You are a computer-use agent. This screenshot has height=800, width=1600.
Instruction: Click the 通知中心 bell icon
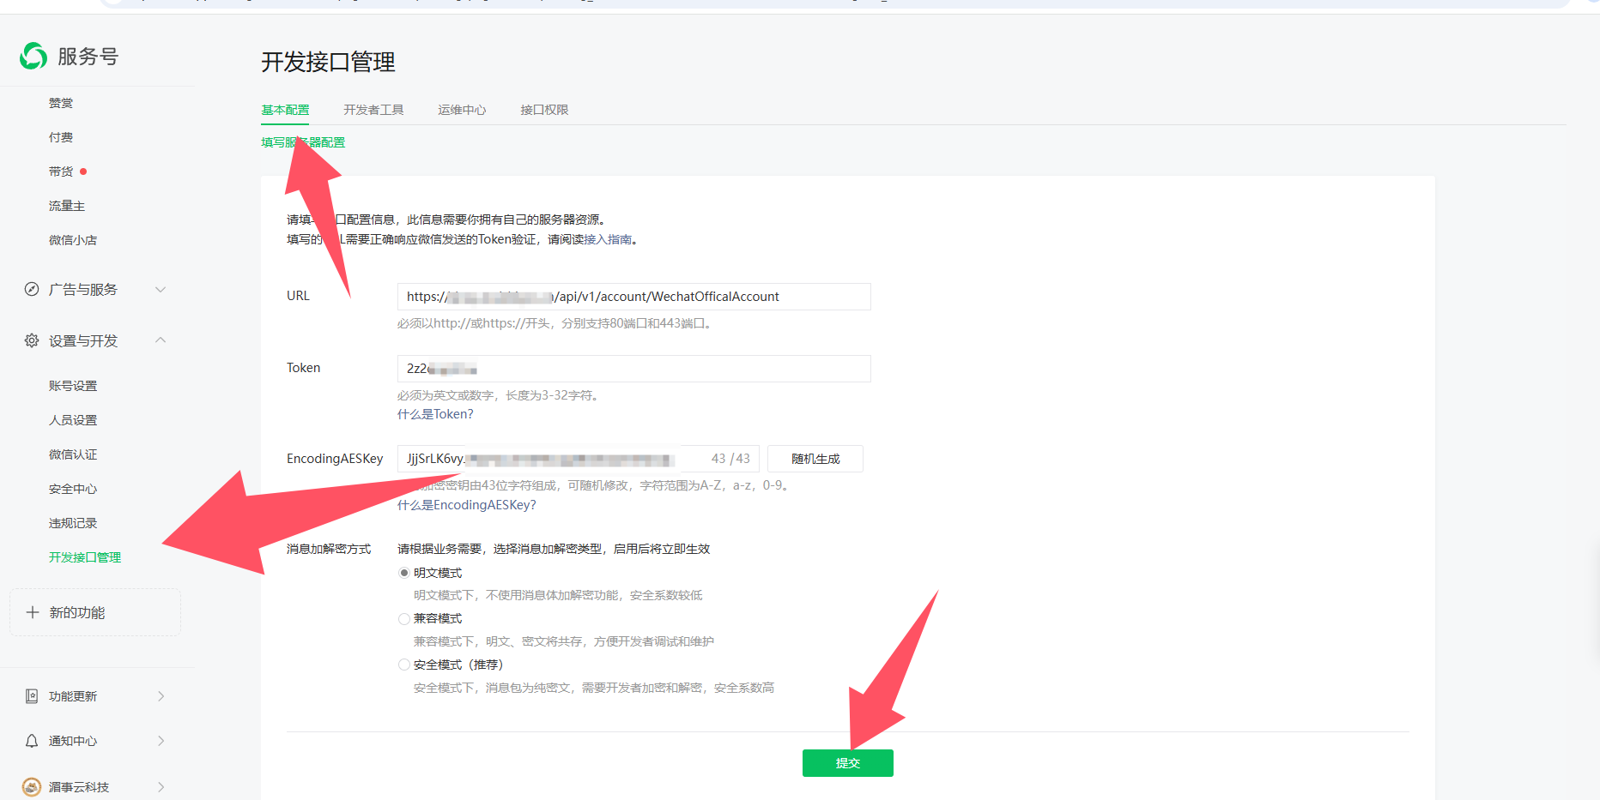32,741
